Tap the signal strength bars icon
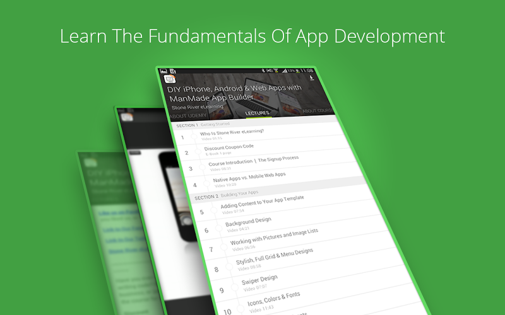Image resolution: width=505 pixels, height=315 pixels. (x=285, y=71)
